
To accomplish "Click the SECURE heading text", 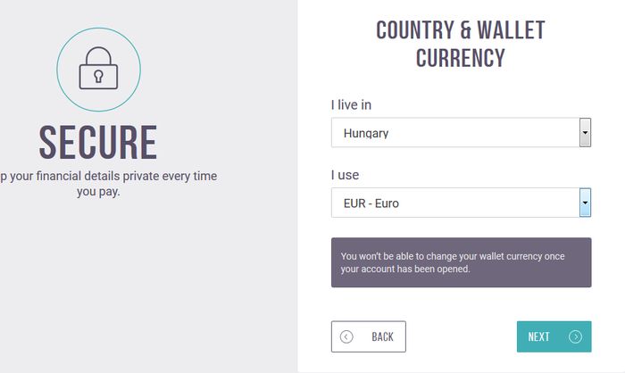I will [98, 142].
